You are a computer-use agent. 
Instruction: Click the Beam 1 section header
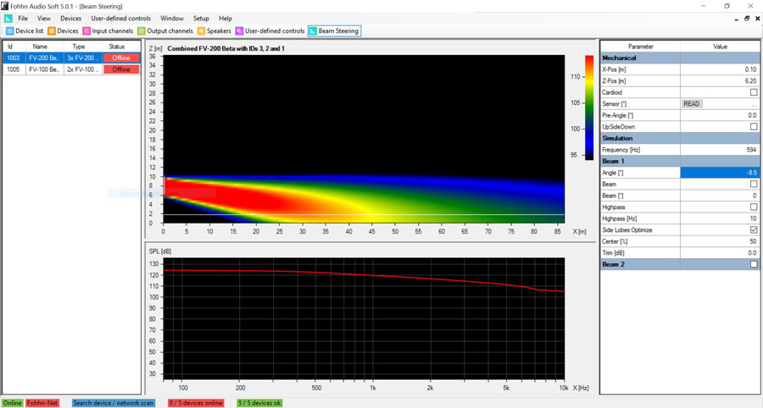click(680, 162)
